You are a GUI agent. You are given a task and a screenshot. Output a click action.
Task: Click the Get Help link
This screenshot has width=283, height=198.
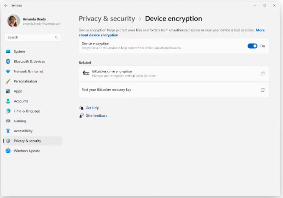click(92, 108)
